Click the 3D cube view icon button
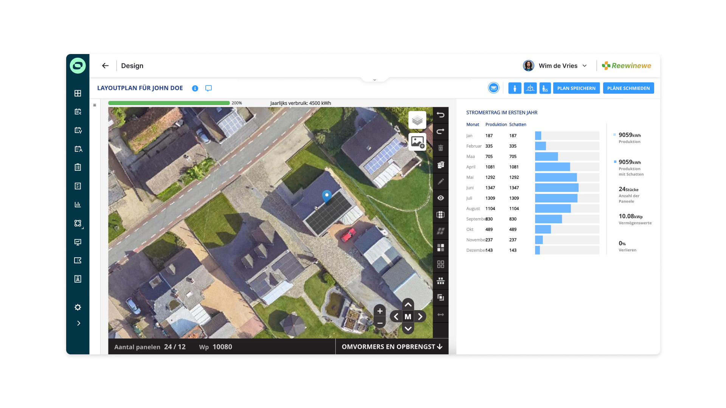726x408 pixels. point(530,88)
